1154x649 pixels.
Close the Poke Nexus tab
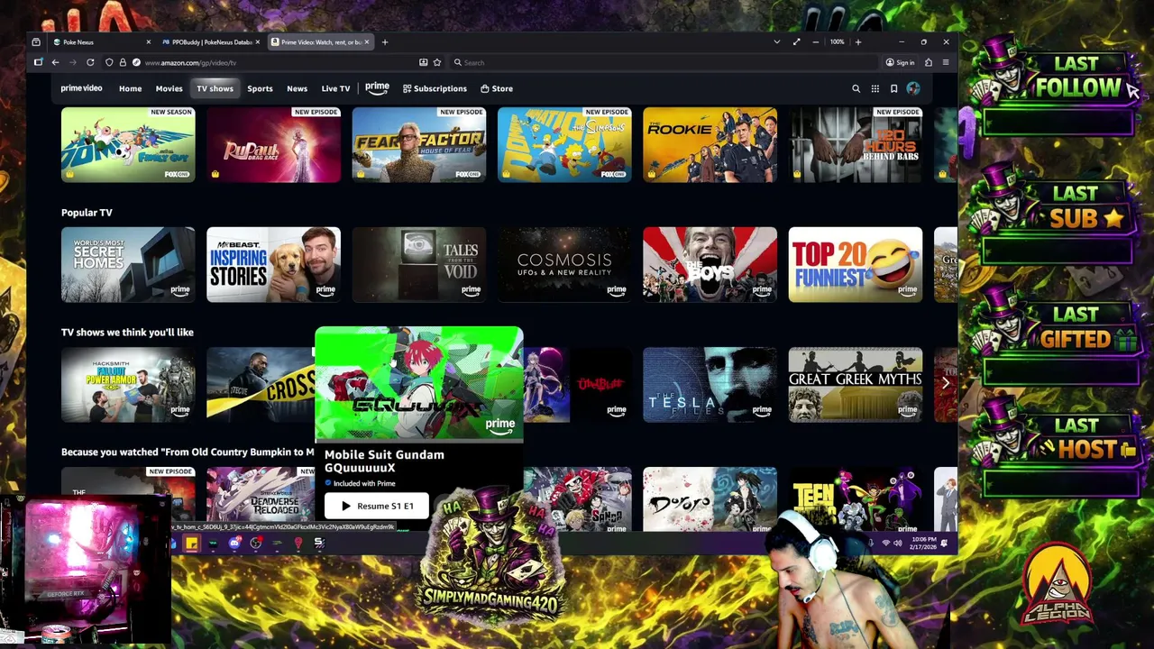pos(148,42)
